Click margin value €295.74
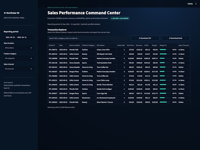200x150 pixels. (x=155, y=59)
